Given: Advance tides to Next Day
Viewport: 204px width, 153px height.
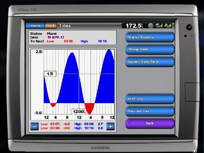Looking at the screenshot, I should [150, 99].
